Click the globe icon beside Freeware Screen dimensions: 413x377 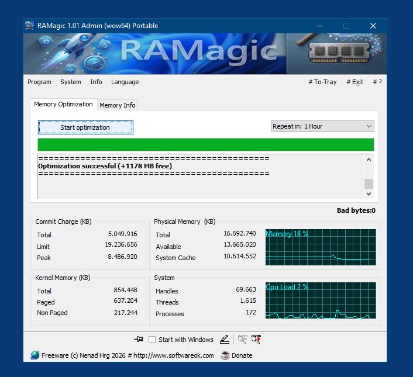[35, 355]
